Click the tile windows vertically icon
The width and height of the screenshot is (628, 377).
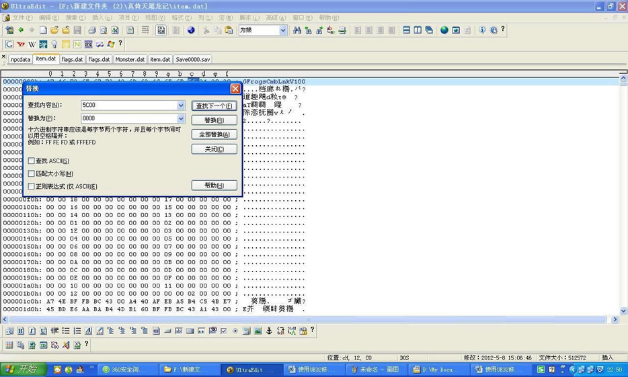point(418,30)
